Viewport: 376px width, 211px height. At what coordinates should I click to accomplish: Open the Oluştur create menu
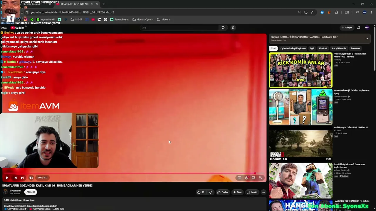pyautogui.click(x=347, y=28)
